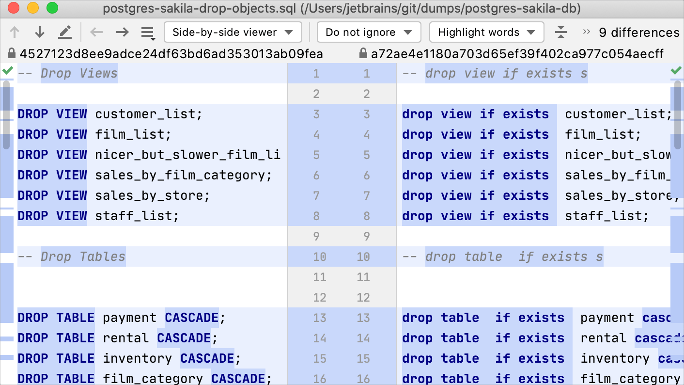Open the Highlight words dropdown

[486, 32]
